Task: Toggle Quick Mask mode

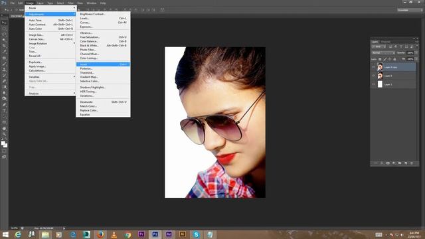Action: tap(4, 151)
